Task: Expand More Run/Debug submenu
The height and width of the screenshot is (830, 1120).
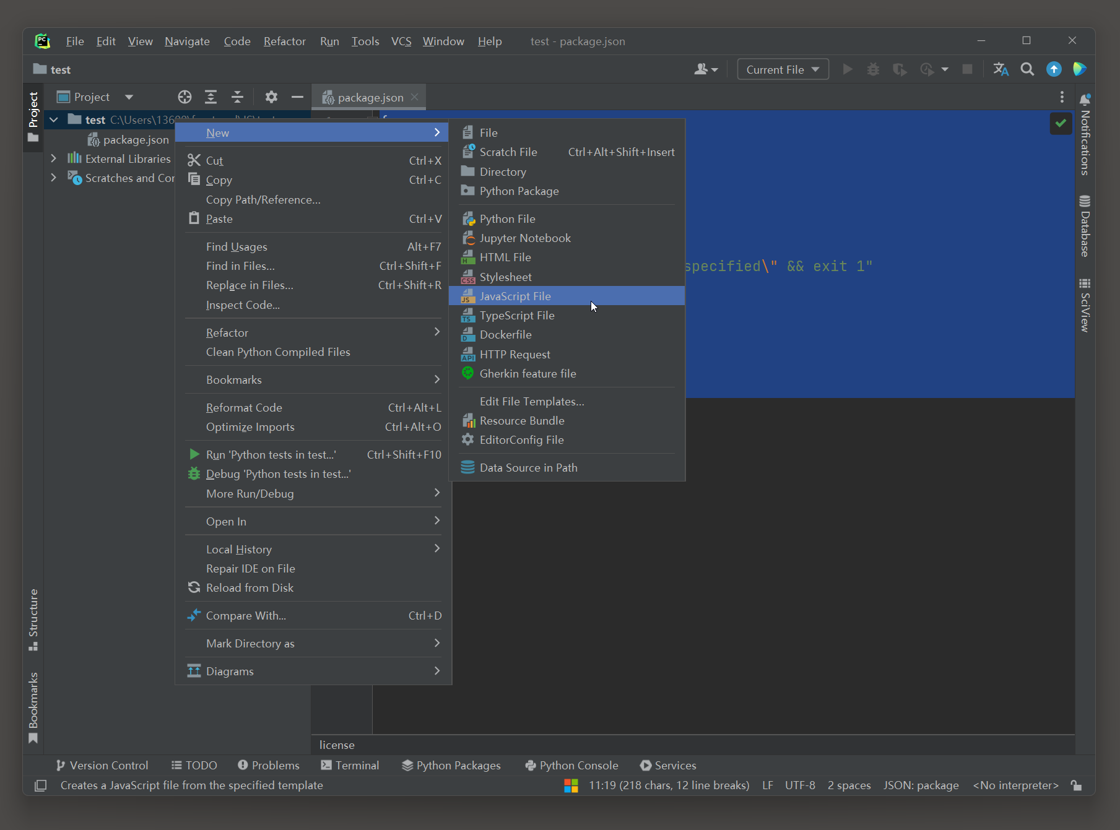Action: click(x=313, y=493)
